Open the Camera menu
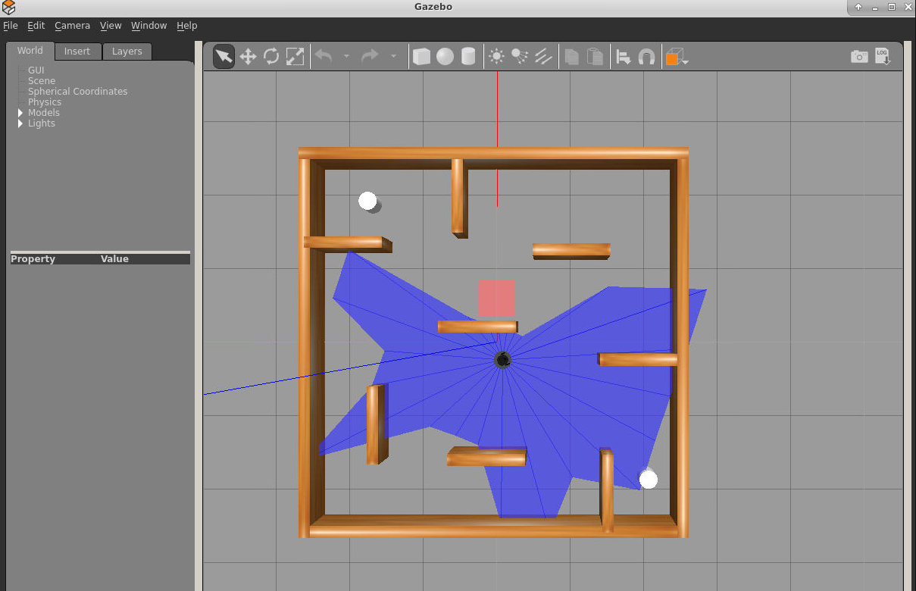 72,26
